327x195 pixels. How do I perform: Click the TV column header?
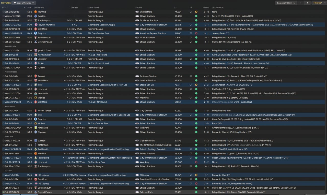191,8
